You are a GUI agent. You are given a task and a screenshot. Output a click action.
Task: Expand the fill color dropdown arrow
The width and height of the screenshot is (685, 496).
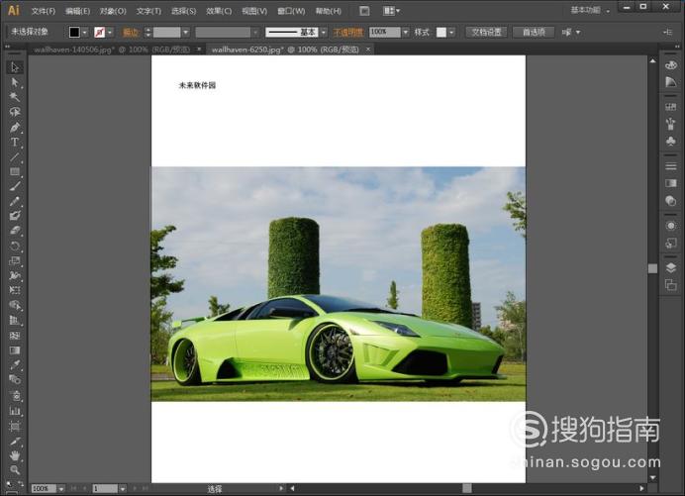(85, 33)
